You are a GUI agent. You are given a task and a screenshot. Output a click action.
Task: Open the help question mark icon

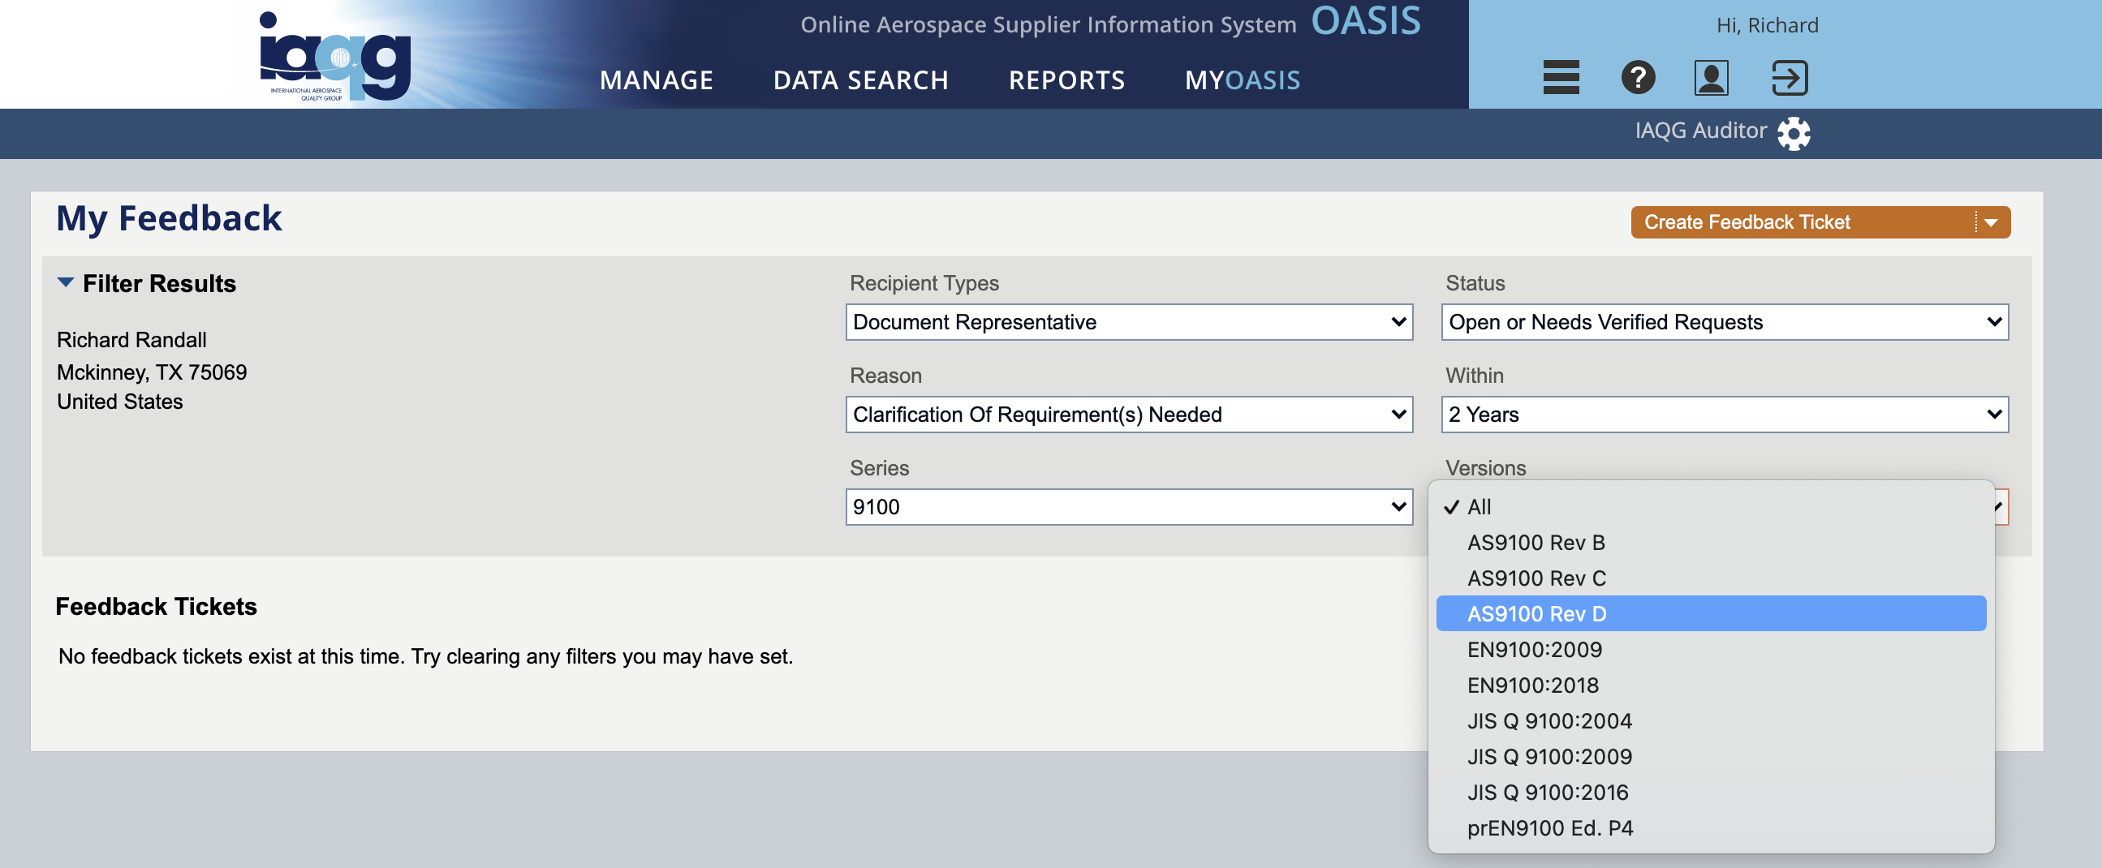1638,78
